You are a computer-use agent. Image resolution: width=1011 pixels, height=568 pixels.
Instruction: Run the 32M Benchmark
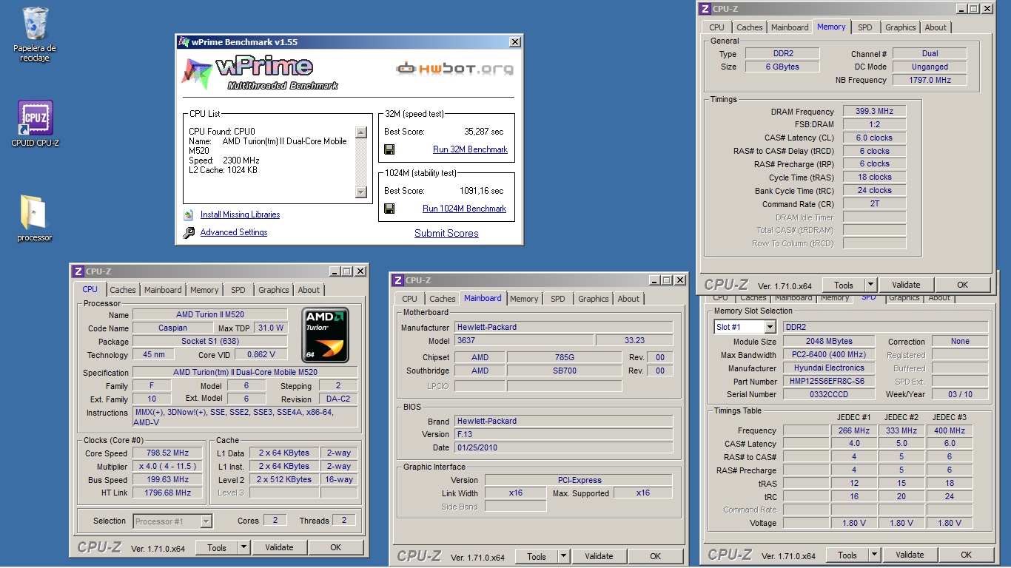[x=470, y=149]
